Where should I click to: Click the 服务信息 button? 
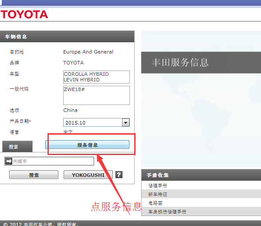coord(87,145)
